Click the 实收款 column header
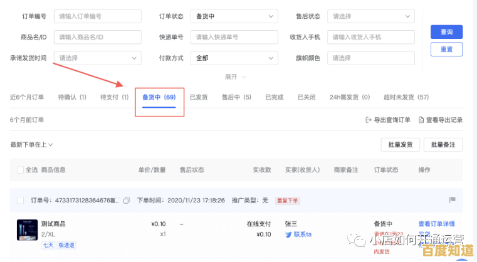The height and width of the screenshot is (262, 477). [x=262, y=170]
